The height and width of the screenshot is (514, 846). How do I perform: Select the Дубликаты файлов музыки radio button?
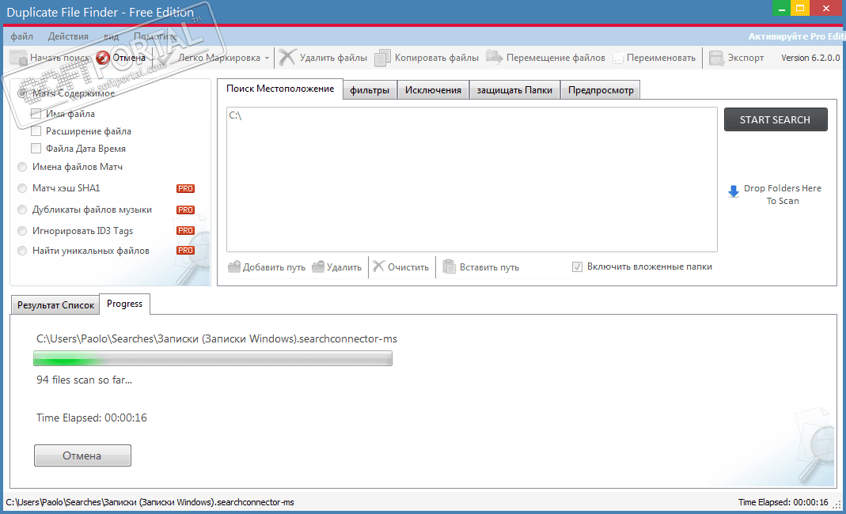[x=22, y=210]
